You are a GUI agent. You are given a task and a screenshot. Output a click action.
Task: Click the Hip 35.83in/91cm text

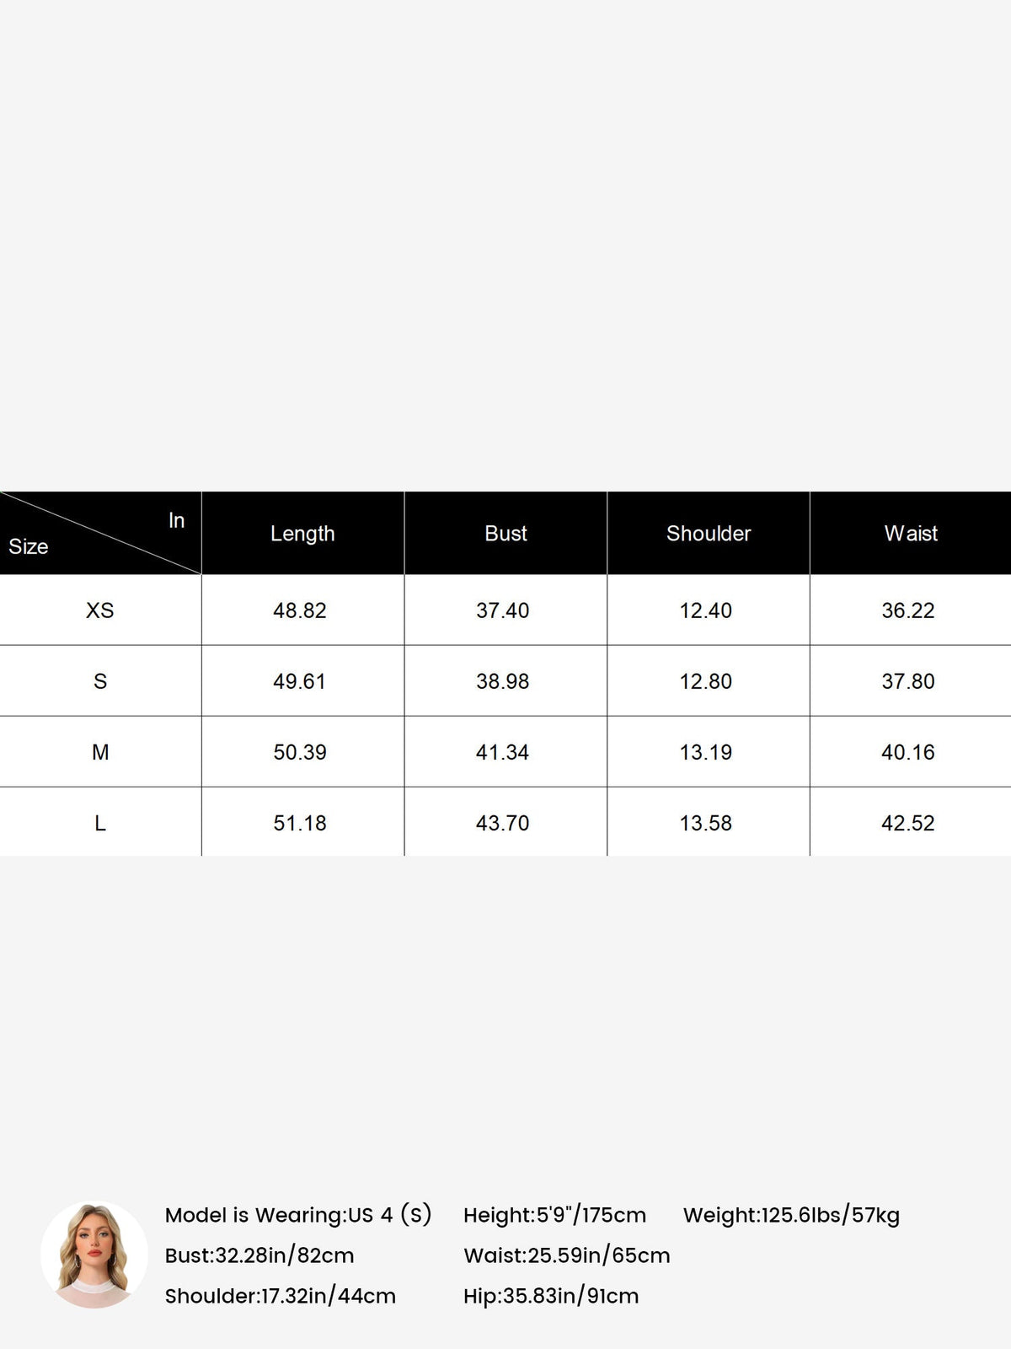pos(551,1296)
